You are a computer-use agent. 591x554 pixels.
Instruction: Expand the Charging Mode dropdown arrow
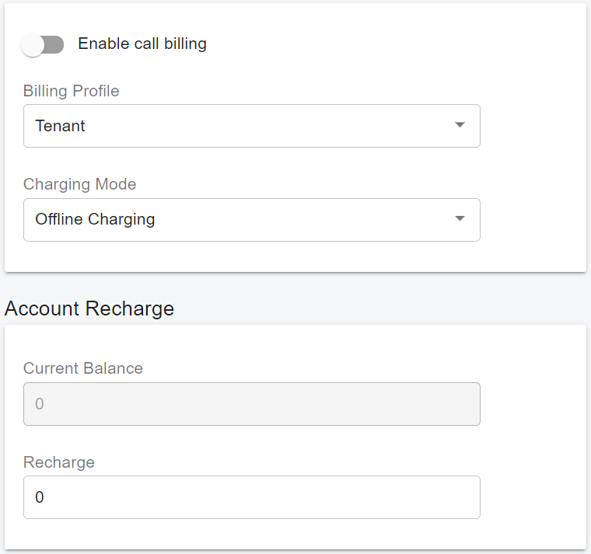460,218
